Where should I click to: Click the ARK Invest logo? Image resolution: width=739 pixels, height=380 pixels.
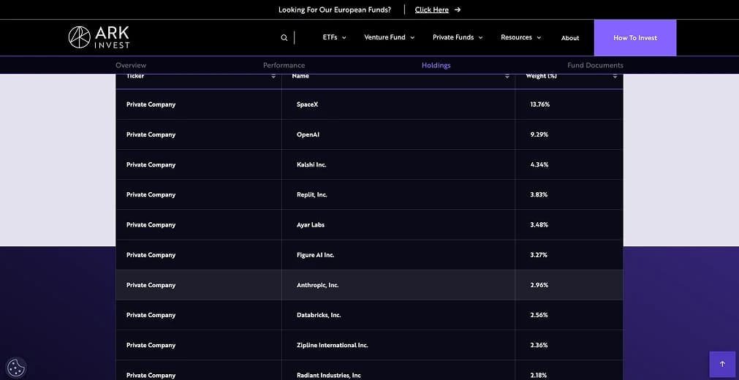coord(99,37)
